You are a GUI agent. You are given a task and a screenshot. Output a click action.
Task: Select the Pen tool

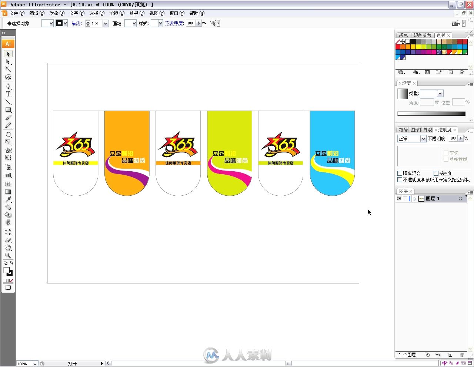[8, 86]
